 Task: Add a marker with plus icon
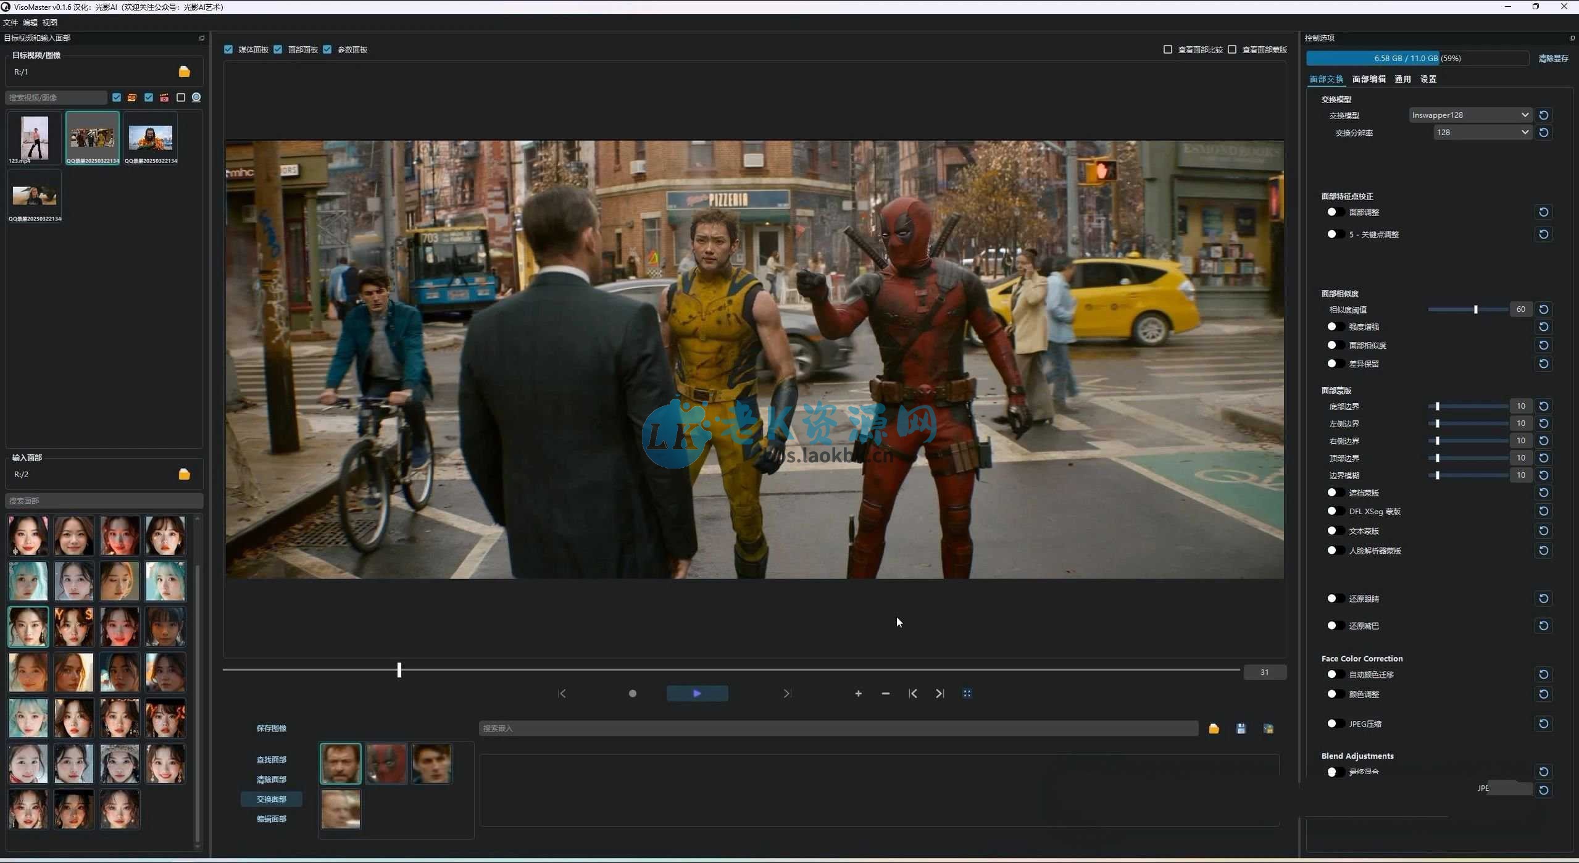point(858,693)
